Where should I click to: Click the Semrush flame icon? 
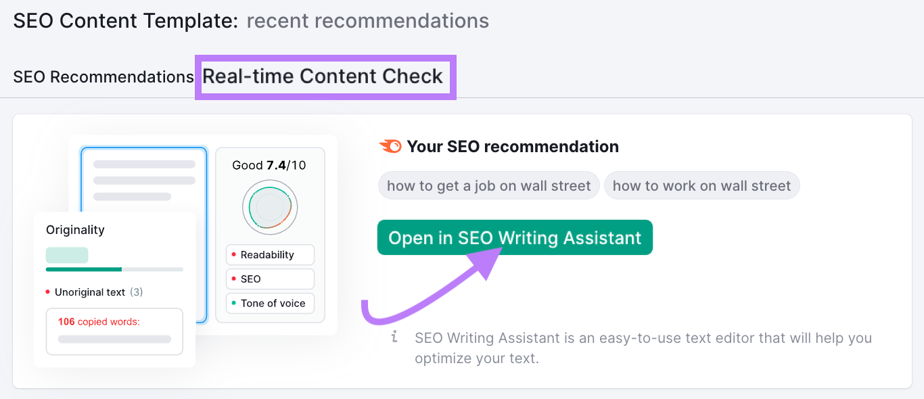pos(391,145)
